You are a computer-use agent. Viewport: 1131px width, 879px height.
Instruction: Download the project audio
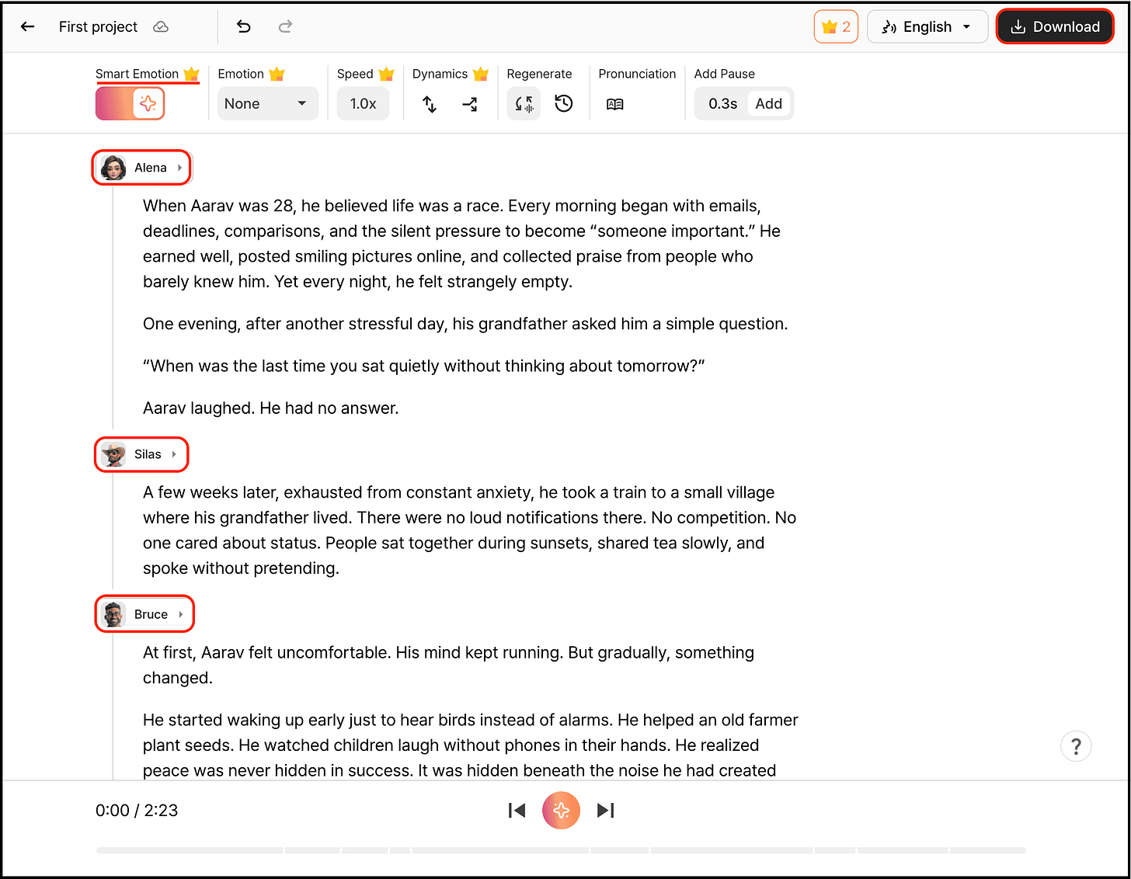point(1055,26)
